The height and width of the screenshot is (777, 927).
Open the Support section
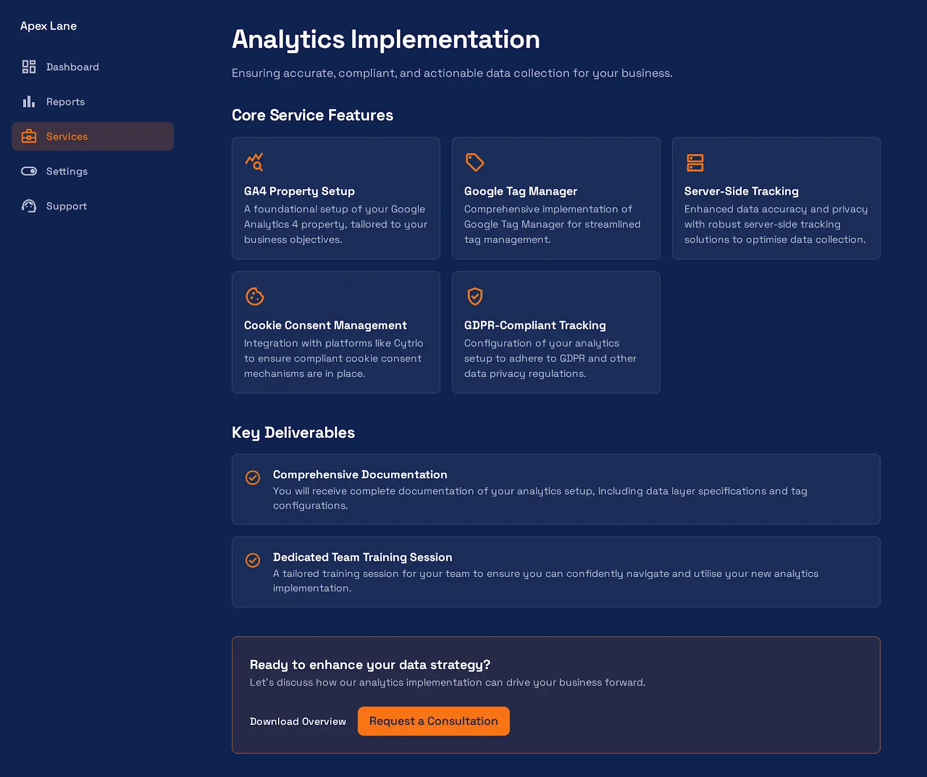(x=67, y=206)
